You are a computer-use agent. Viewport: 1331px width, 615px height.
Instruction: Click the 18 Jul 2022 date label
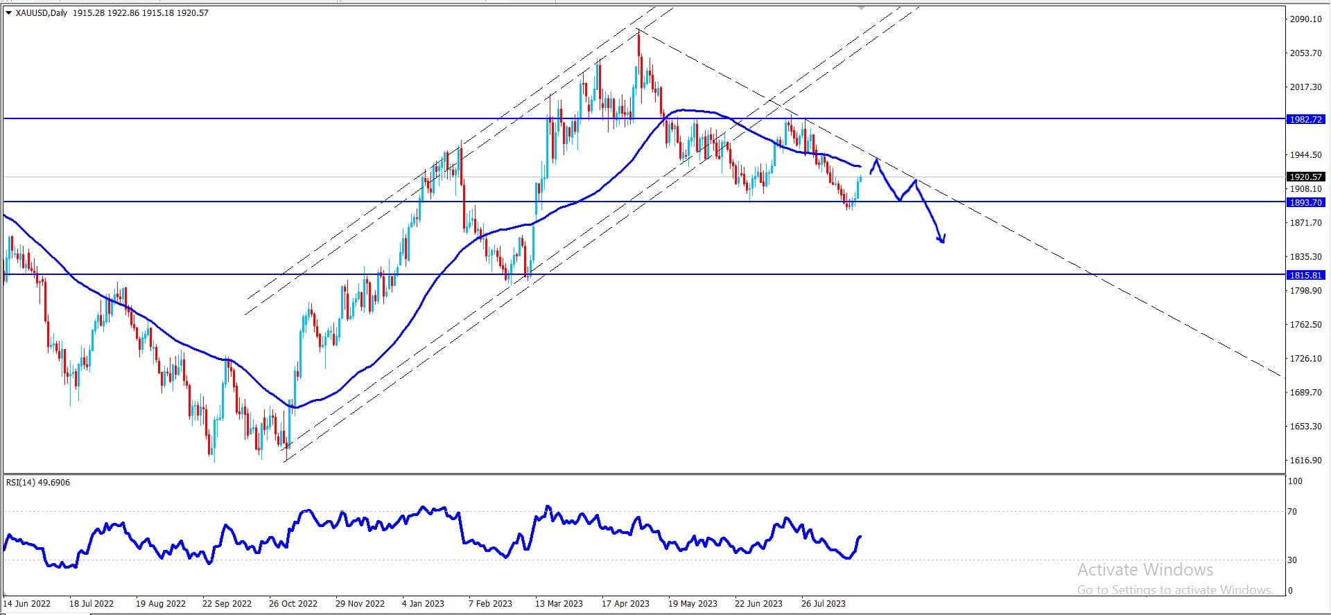(x=92, y=604)
